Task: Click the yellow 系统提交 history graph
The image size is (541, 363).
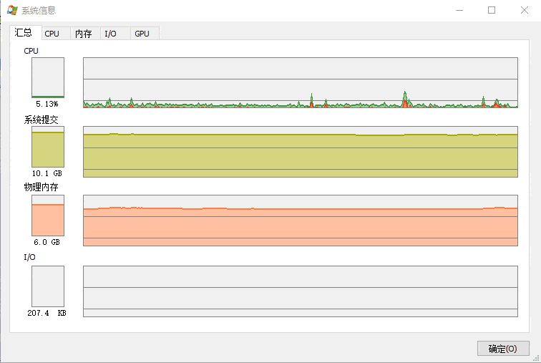Action: [300, 152]
